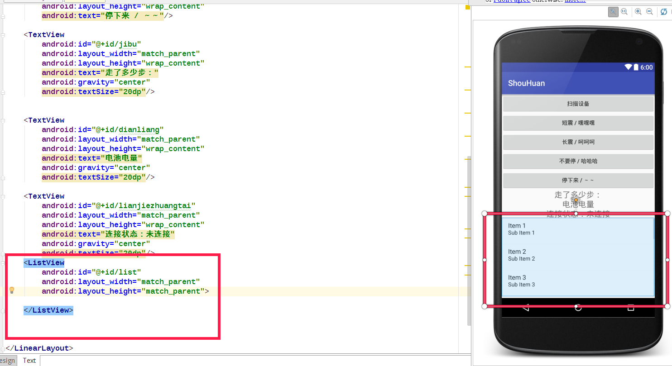The height and width of the screenshot is (366, 672).
Task: Click the </LinearLayout> closing tag
Action: coord(39,348)
